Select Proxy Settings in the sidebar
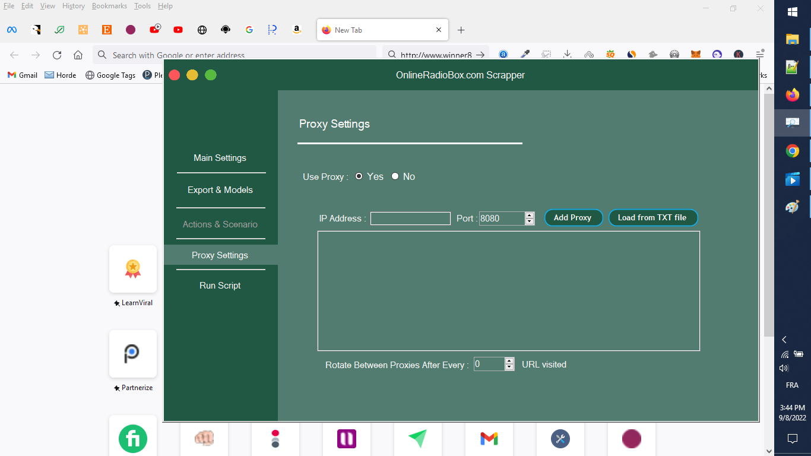 pyautogui.click(x=220, y=255)
